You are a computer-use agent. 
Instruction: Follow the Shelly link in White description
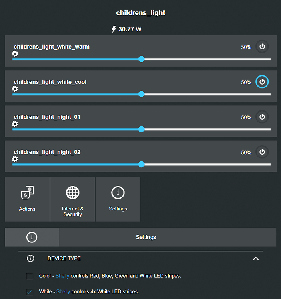pyautogui.click(x=63, y=292)
